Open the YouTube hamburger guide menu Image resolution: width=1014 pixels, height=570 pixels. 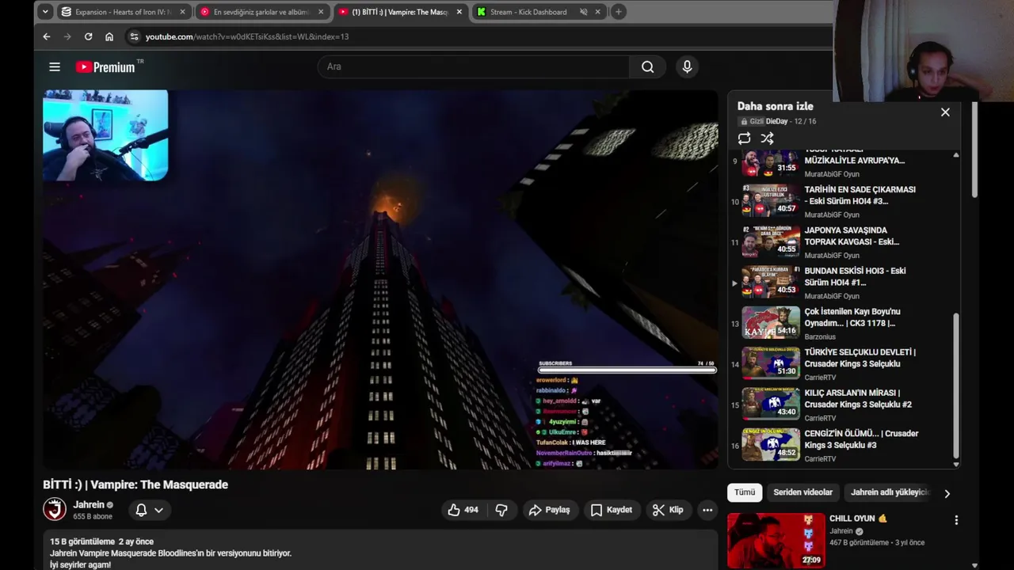55,66
